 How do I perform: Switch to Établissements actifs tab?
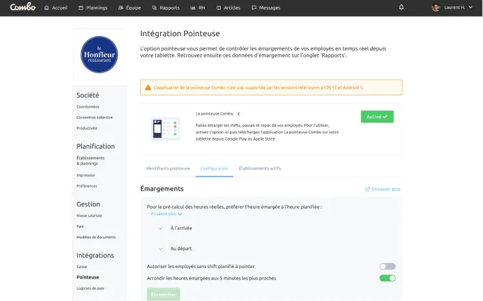point(260,168)
